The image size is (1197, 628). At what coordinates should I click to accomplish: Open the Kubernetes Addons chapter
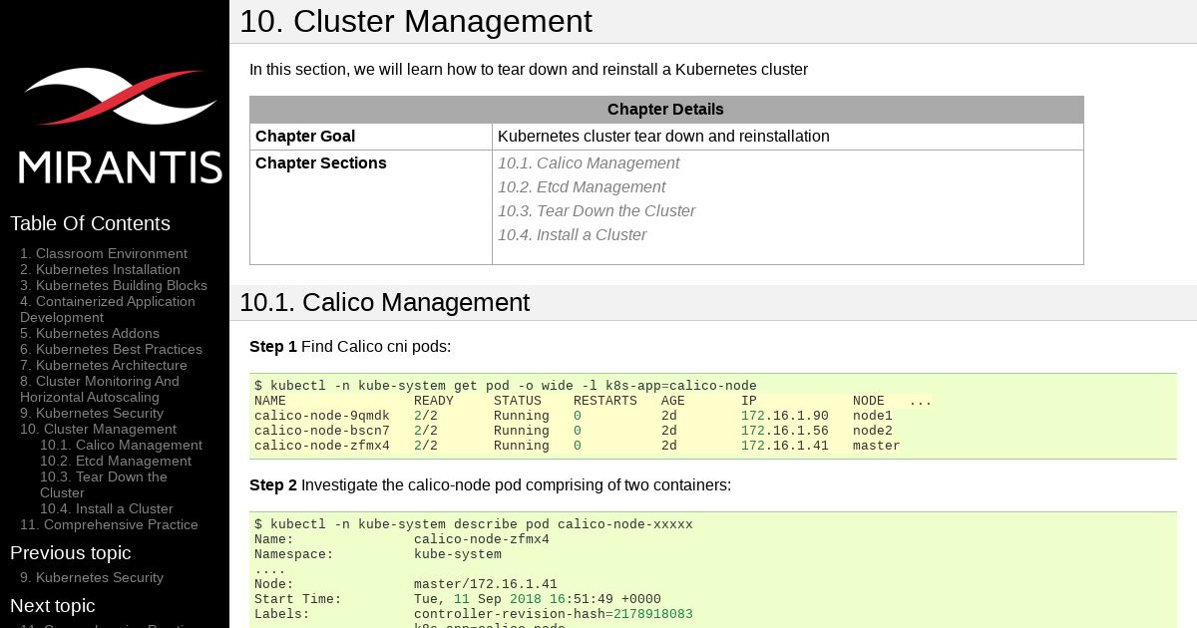(x=90, y=333)
